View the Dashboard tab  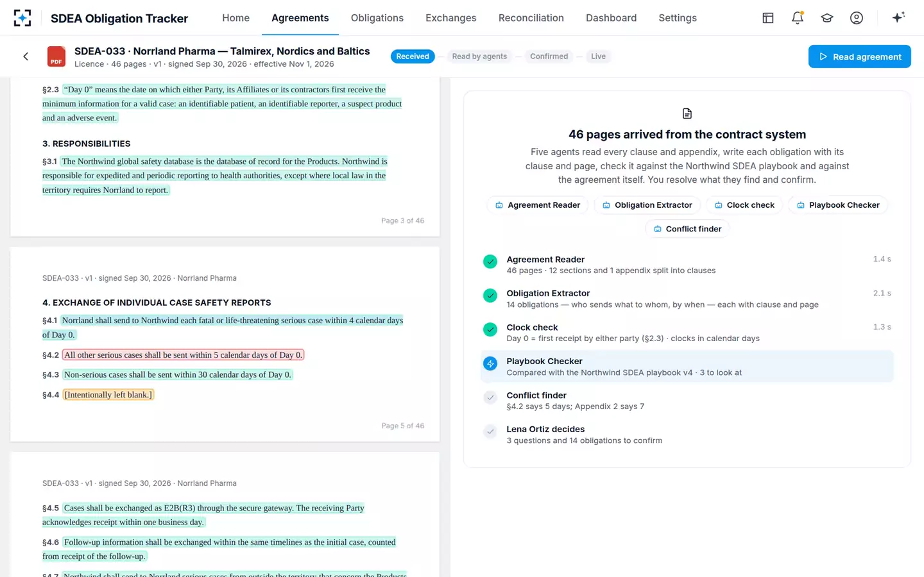coord(612,18)
